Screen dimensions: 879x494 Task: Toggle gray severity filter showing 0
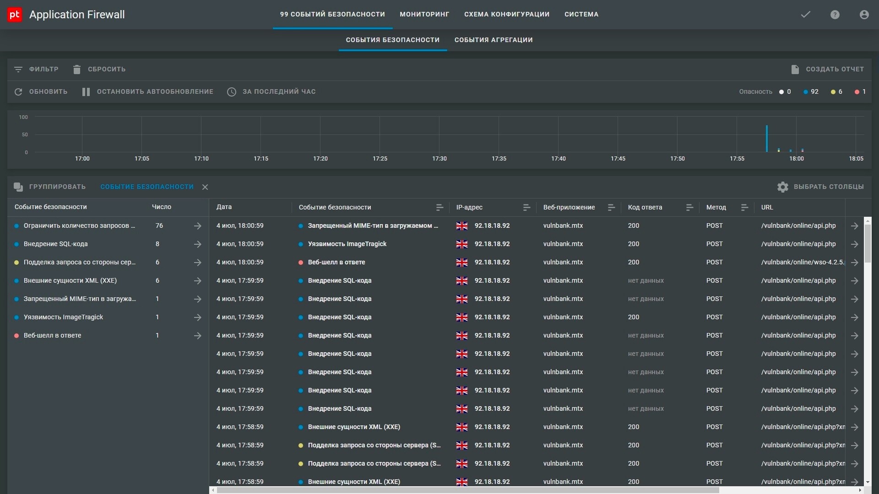coord(785,92)
